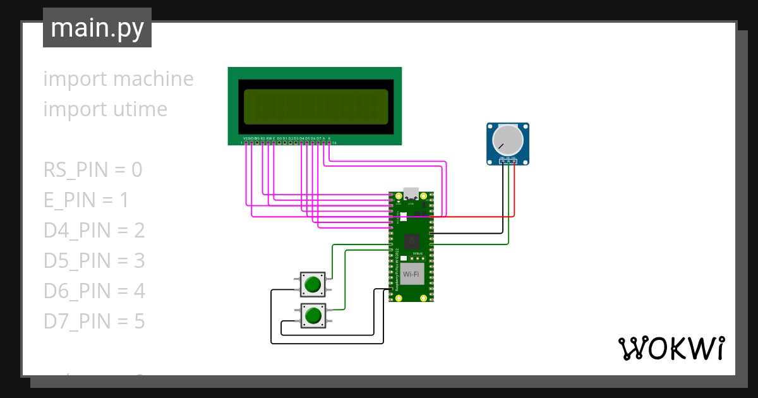Click the Wi-Fi module on the Pico

tap(412, 272)
